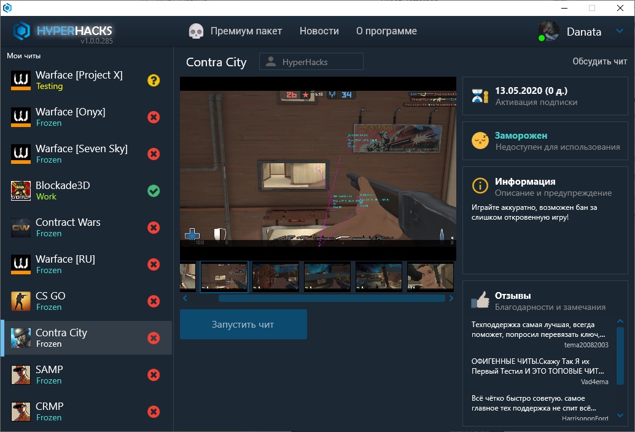
Task: Click the Warface [Onyx] game icon
Action: (21, 117)
